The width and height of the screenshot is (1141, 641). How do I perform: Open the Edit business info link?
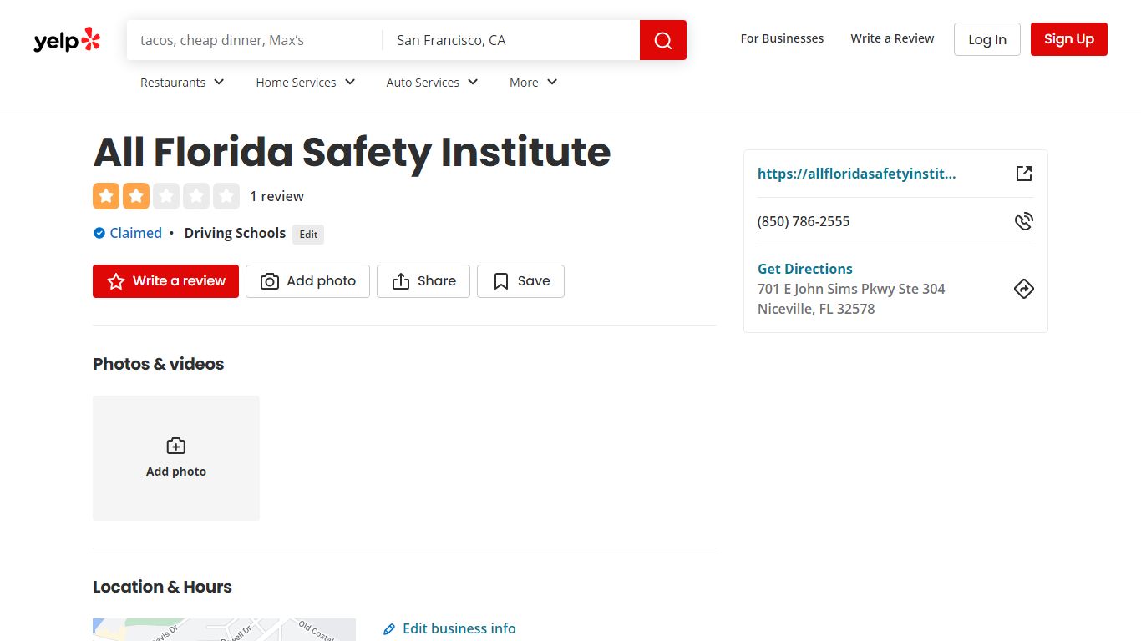click(459, 628)
